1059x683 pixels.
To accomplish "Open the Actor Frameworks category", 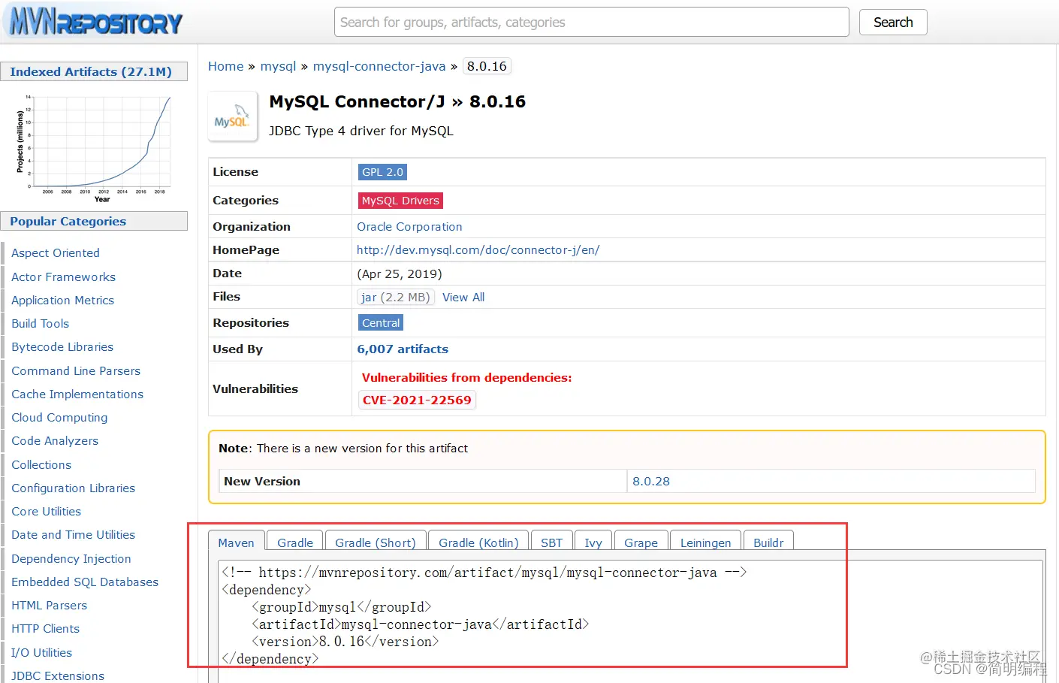I will 64,277.
